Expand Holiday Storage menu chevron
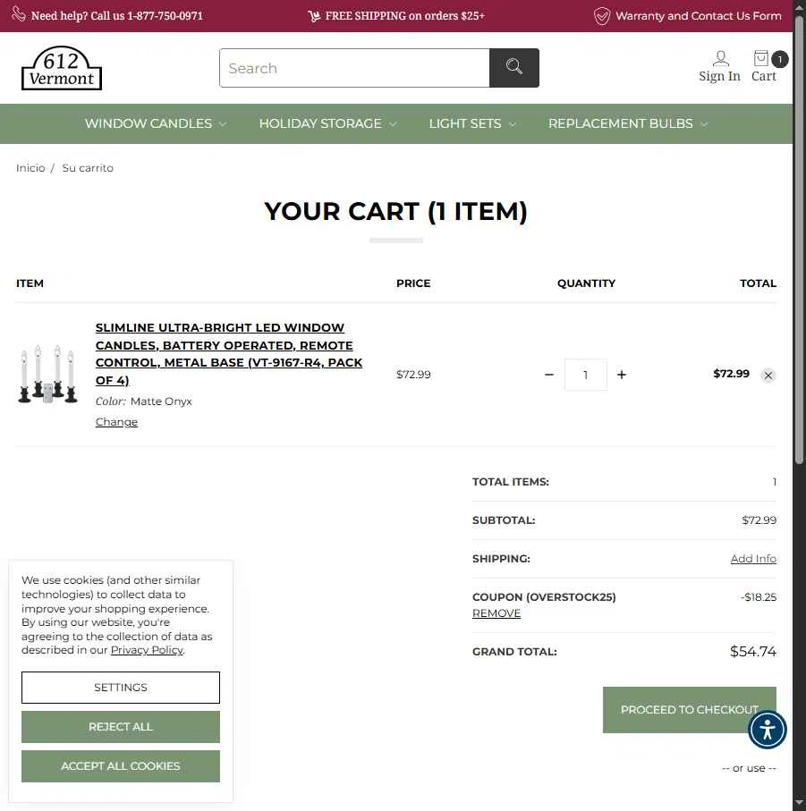This screenshot has height=811, width=806. (x=393, y=124)
